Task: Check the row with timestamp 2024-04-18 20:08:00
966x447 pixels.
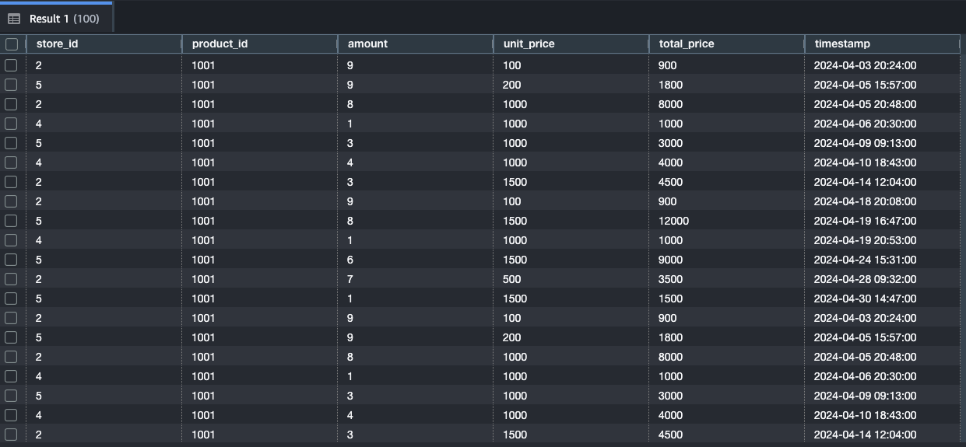Action: 11,201
